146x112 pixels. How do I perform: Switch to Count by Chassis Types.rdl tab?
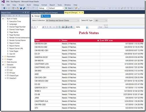pos(44,13)
